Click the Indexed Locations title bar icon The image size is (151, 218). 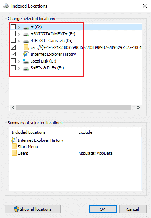click(6, 6)
